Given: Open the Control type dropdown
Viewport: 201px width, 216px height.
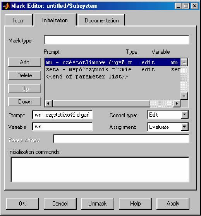Looking at the screenshot, I should pos(185,114).
